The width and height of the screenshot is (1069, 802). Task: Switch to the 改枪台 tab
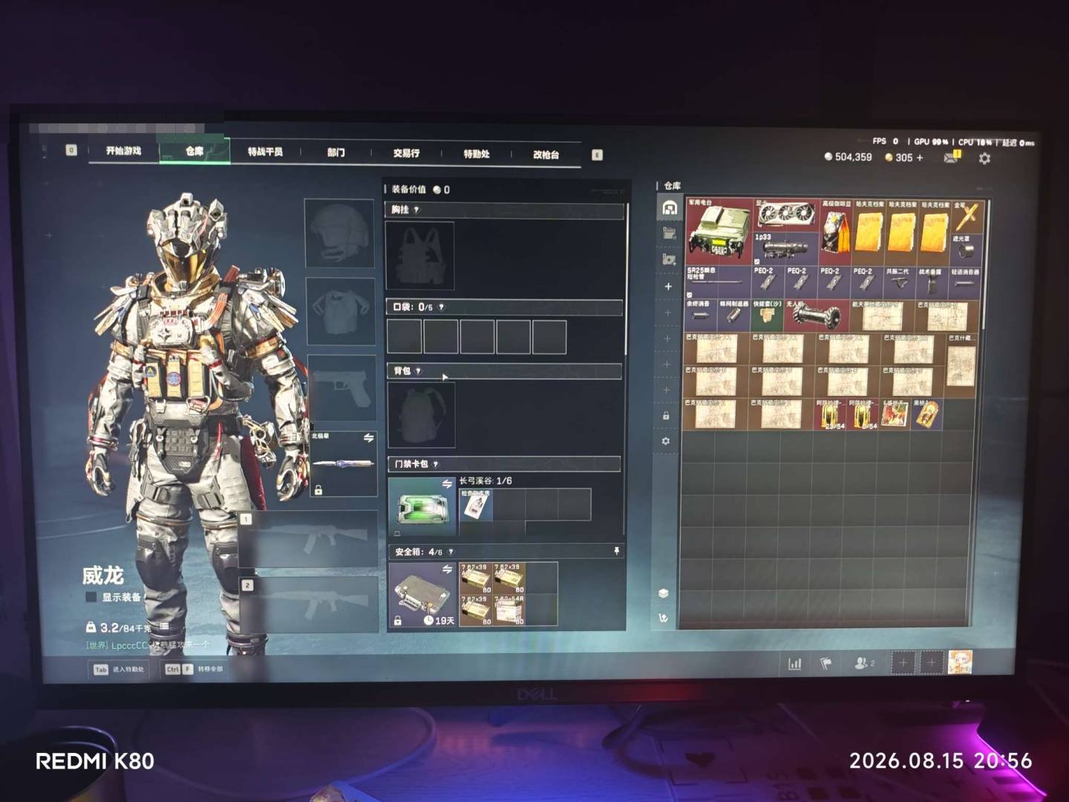[546, 154]
